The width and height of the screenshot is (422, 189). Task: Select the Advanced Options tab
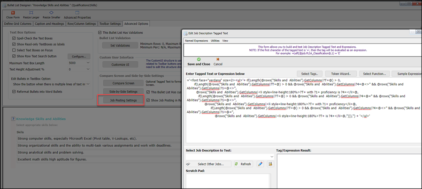point(136,23)
